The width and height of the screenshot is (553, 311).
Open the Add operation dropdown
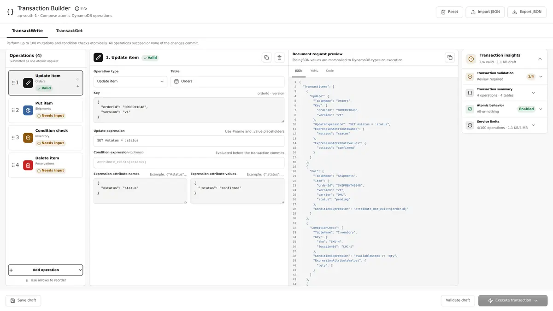click(x=46, y=270)
